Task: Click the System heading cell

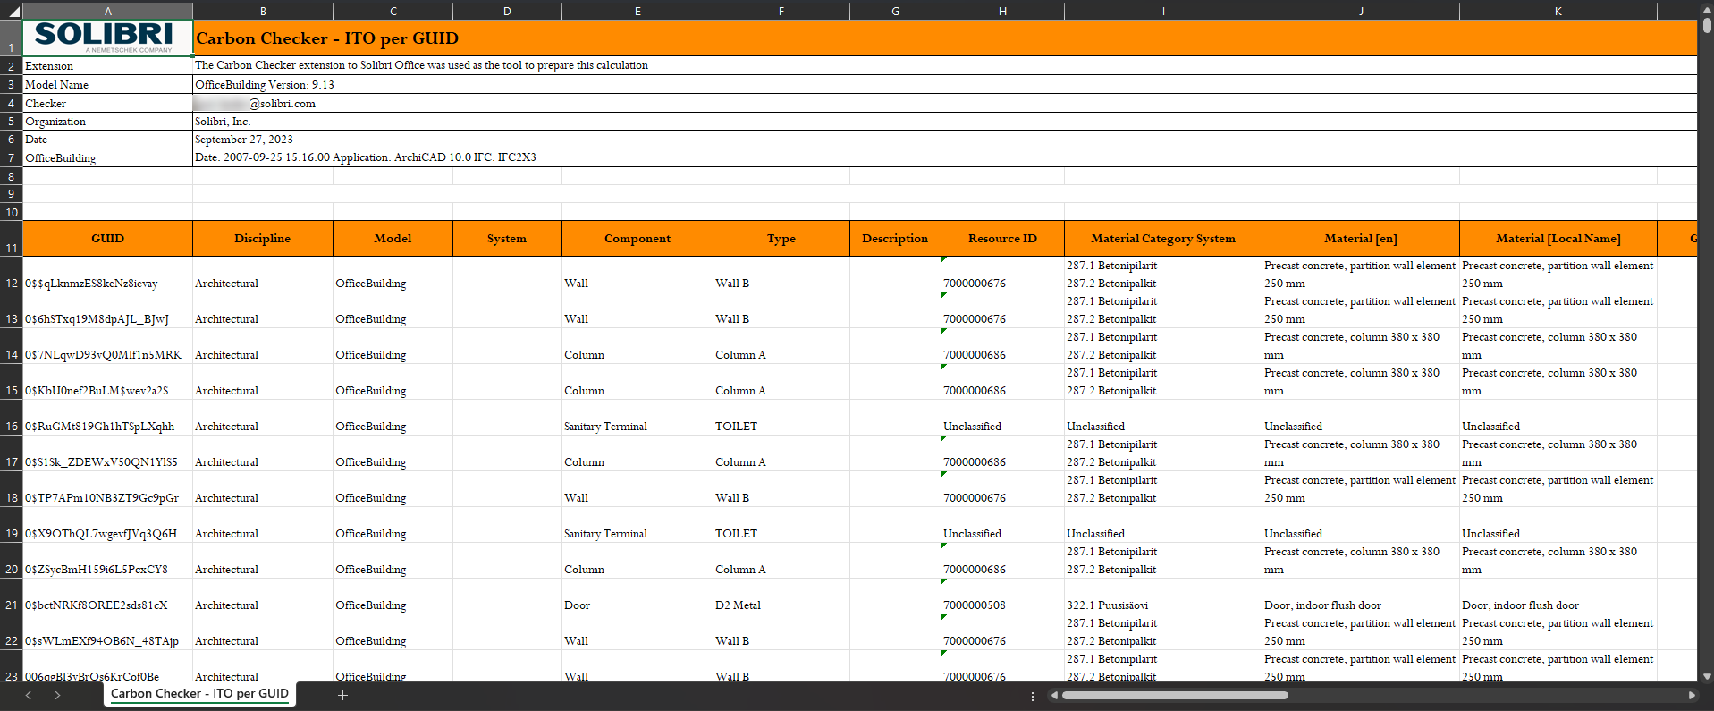Action: point(507,239)
